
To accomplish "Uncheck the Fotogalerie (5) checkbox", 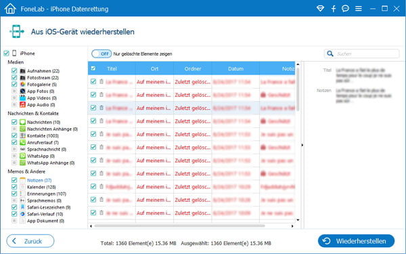I will tap(14, 84).
